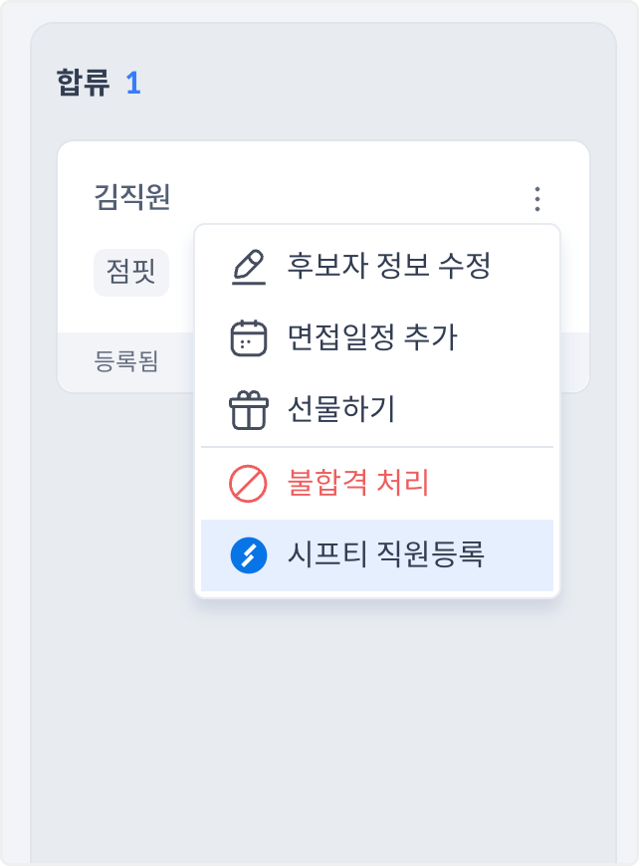Open the three-dot menu on 김직원 card
The image size is (639, 866).
537,199
